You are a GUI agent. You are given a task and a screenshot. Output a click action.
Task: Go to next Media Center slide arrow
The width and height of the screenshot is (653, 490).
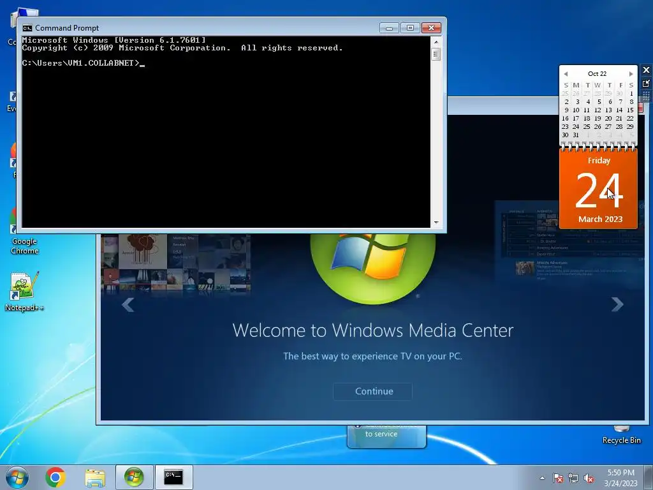click(617, 304)
